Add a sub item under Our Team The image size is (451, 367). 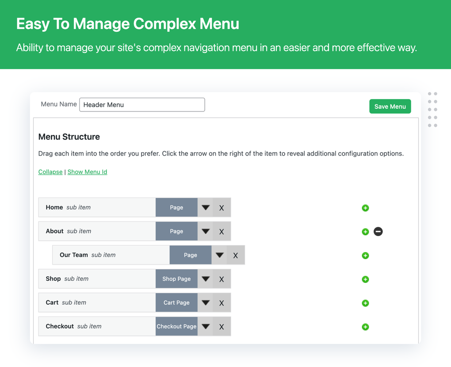365,256
